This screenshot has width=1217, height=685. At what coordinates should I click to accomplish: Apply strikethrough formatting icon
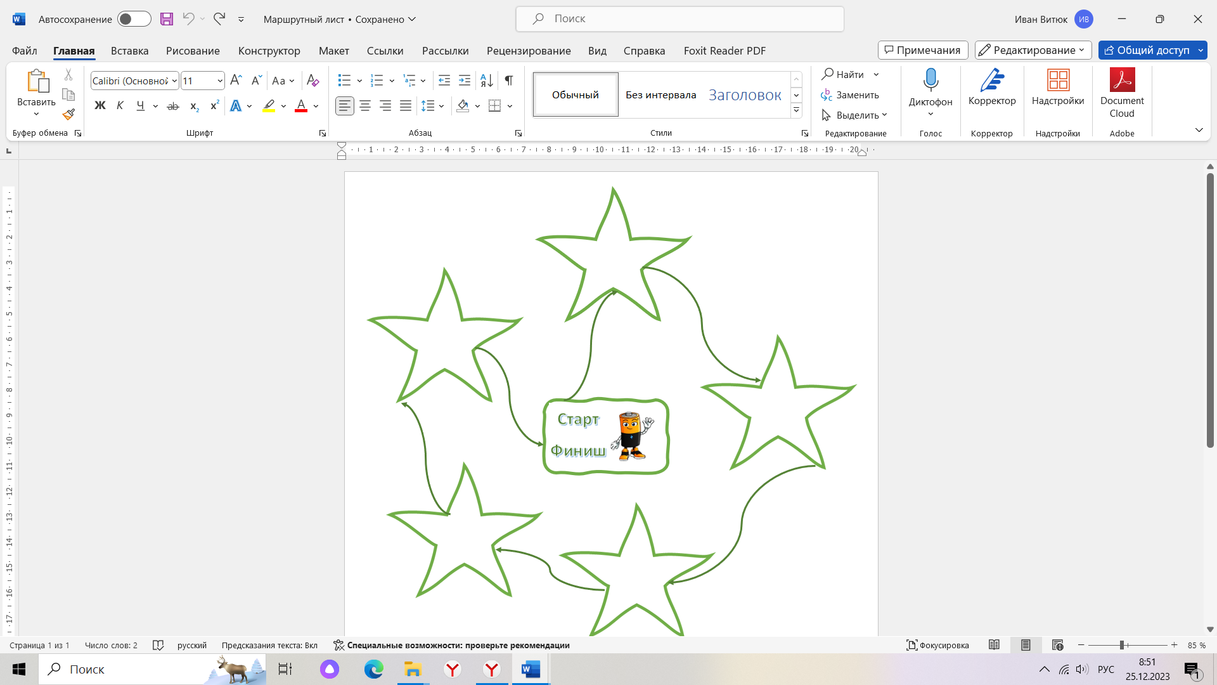coord(172,107)
